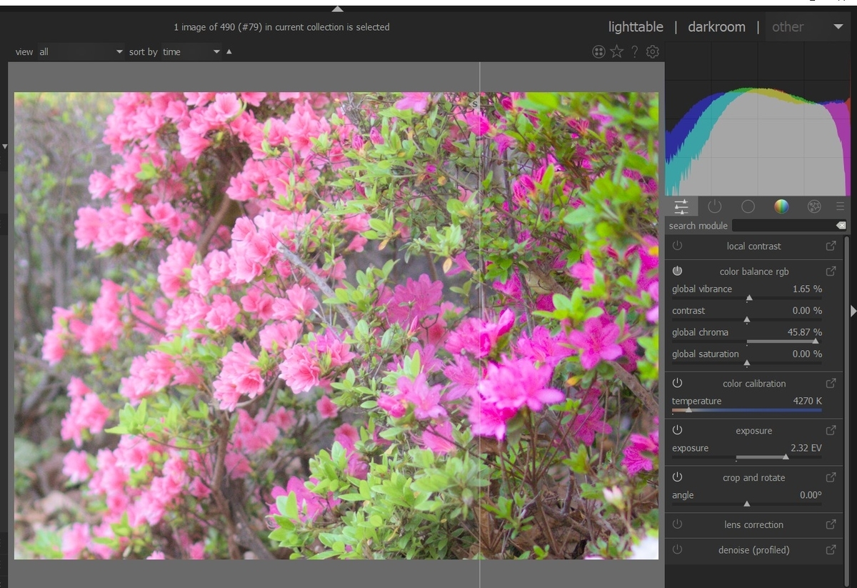Open the question mark help icon
Viewport: 857px width, 588px height.
coord(634,51)
